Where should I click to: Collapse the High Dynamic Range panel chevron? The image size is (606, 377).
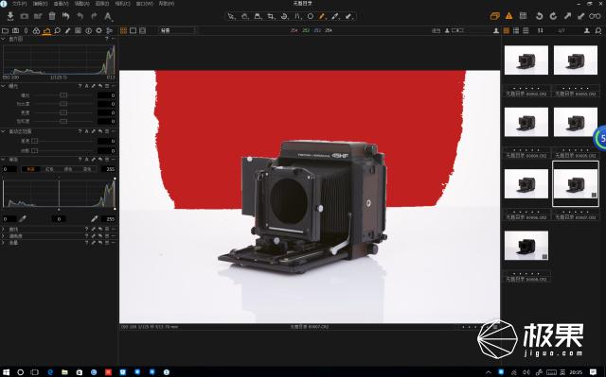point(4,131)
